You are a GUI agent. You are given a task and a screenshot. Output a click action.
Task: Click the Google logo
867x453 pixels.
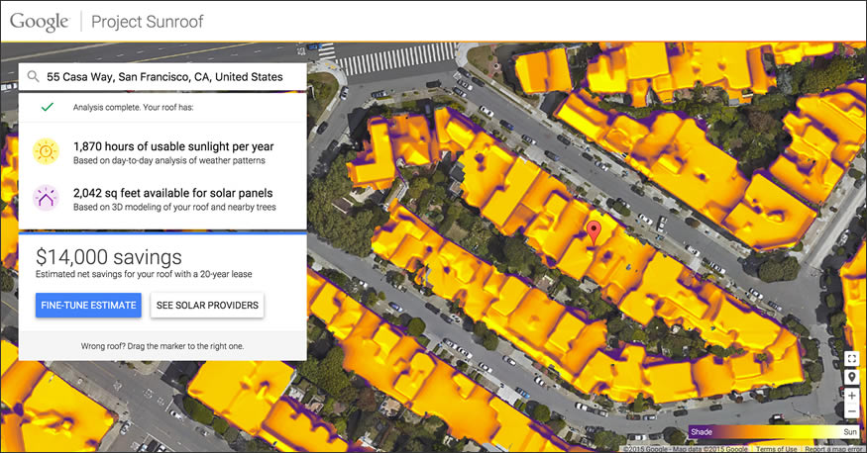pos(40,22)
